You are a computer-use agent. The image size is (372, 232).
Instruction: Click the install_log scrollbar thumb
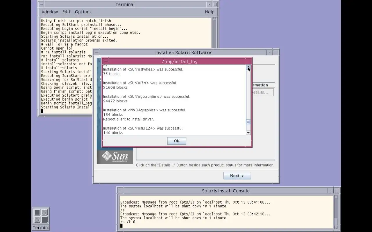click(248, 122)
